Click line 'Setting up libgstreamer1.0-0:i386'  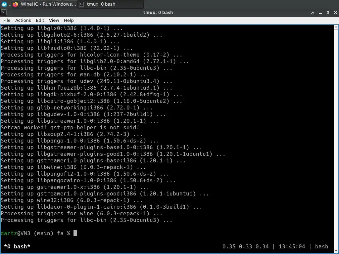80,121
